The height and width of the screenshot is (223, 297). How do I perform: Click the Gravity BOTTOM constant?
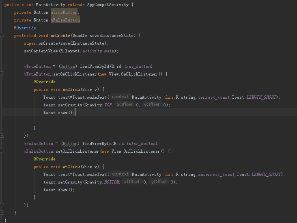coord(112,182)
